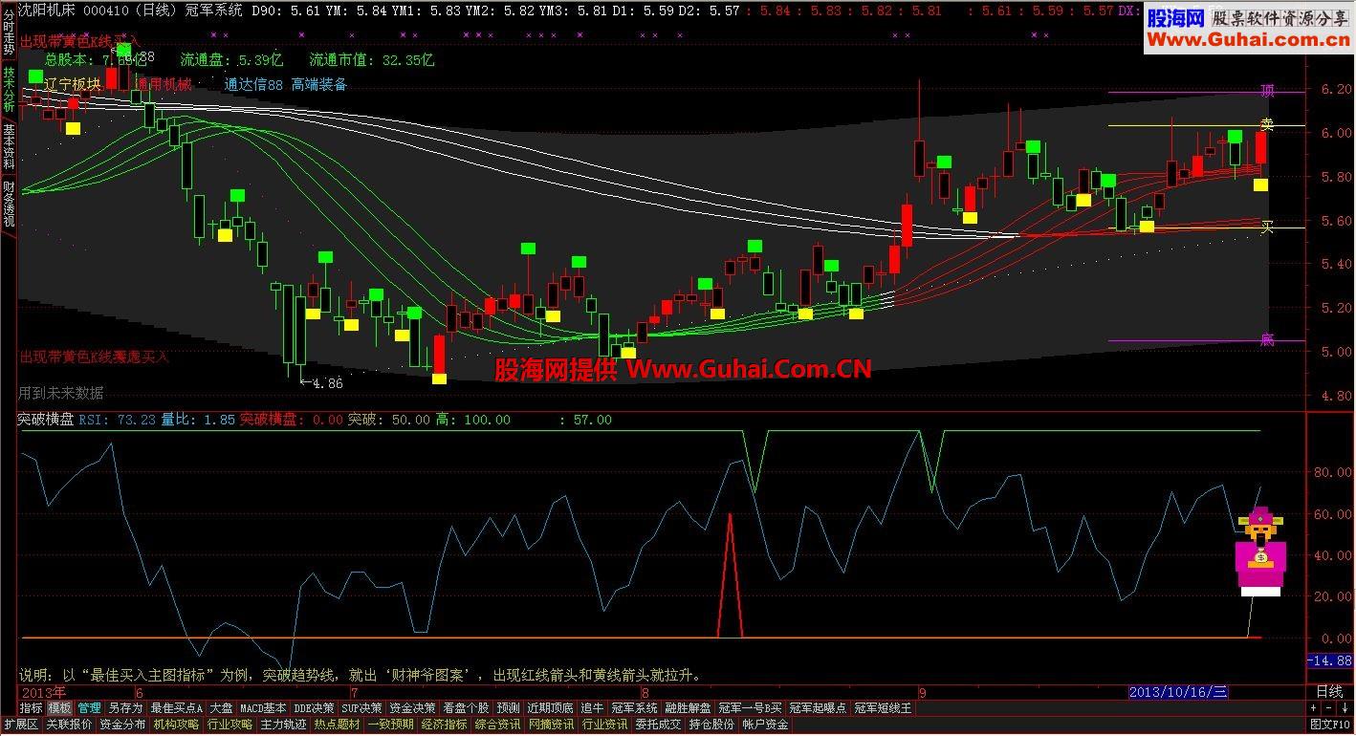Screen dimensions: 1356x736
Task: Open the 管理 tab
Action: pyautogui.click(x=90, y=708)
